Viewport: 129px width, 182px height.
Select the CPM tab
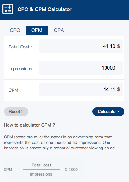tap(37, 30)
